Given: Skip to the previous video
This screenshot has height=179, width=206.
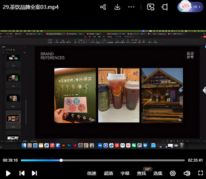Looking at the screenshot, I should [22, 173].
